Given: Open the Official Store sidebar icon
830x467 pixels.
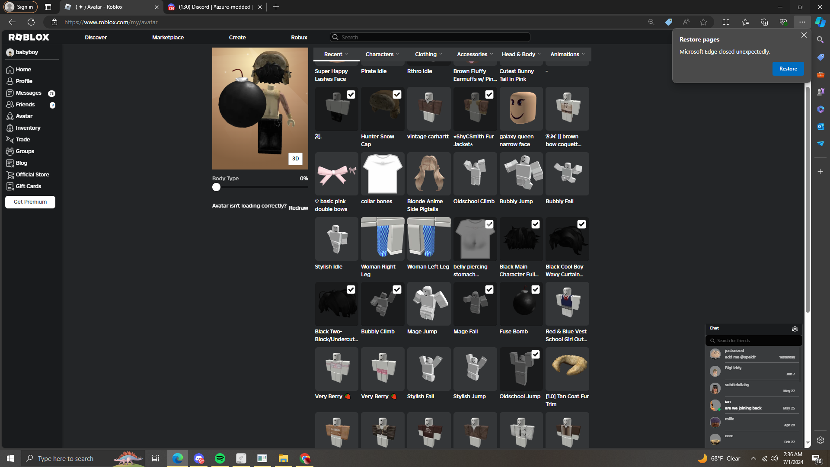Looking at the screenshot, I should (x=10, y=175).
